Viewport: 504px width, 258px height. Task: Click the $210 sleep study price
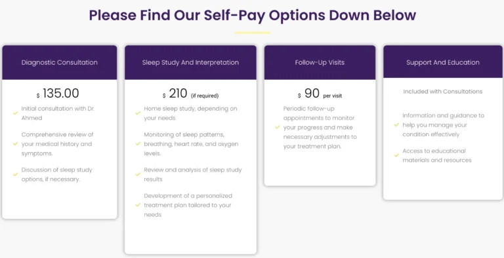[x=190, y=94]
